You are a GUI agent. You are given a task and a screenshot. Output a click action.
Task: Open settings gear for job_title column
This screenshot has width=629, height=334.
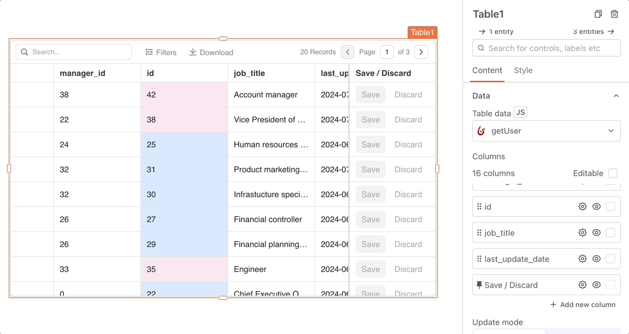(583, 233)
